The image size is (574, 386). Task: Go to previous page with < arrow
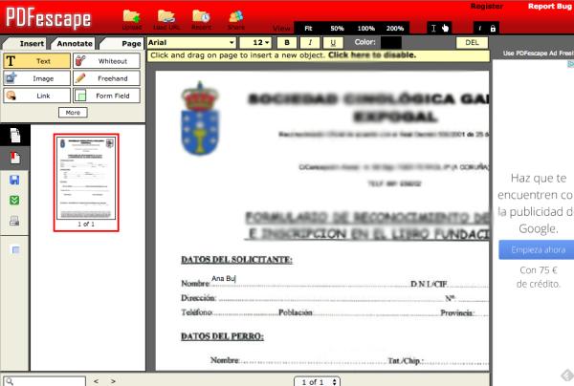tap(96, 381)
